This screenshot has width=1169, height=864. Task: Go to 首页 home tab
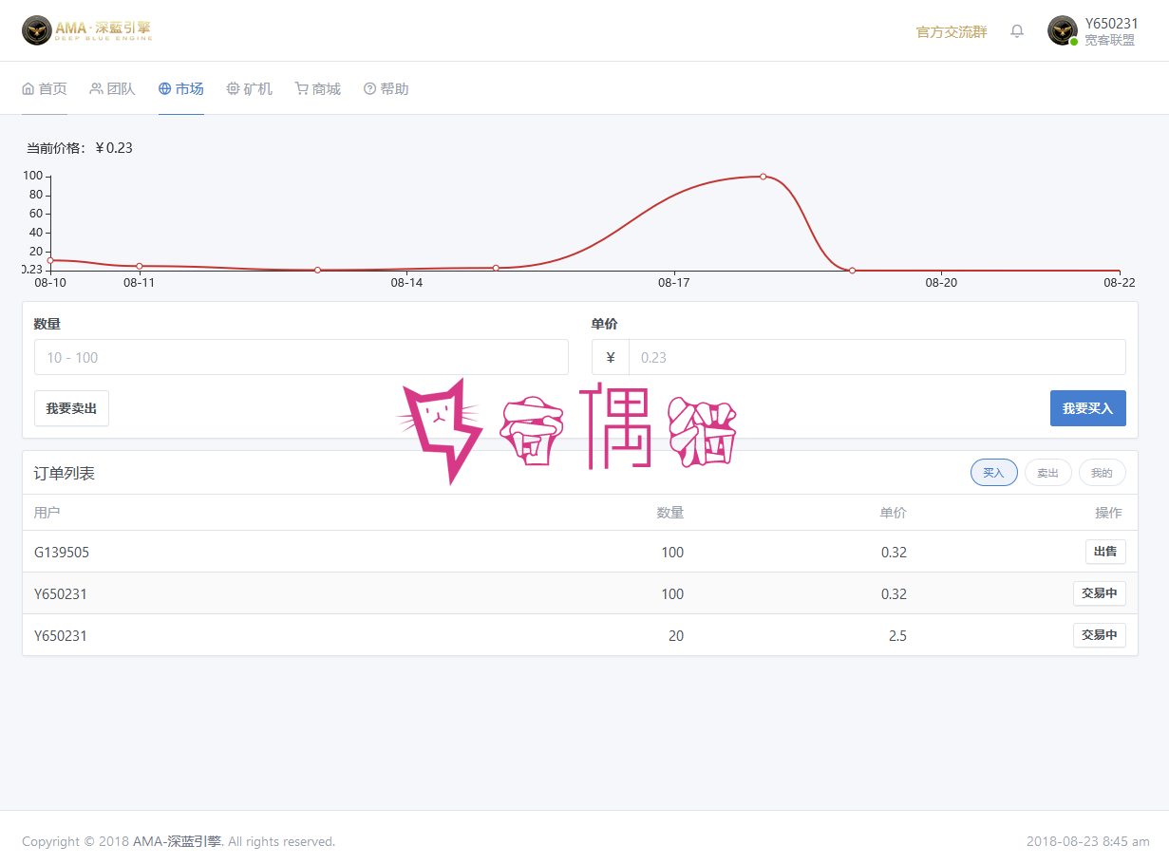[x=45, y=88]
